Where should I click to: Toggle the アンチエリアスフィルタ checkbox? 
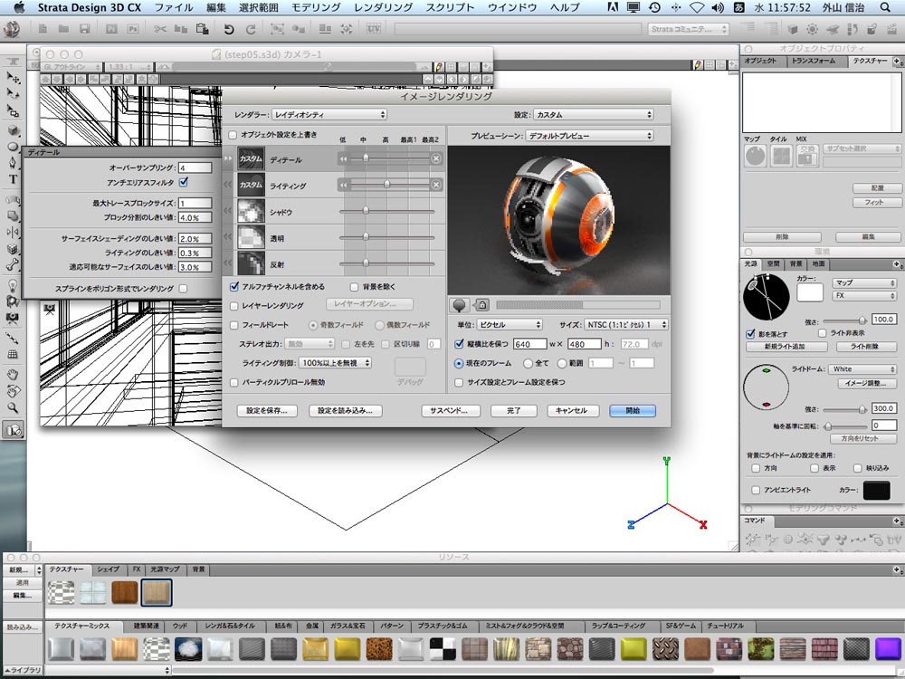pyautogui.click(x=184, y=182)
